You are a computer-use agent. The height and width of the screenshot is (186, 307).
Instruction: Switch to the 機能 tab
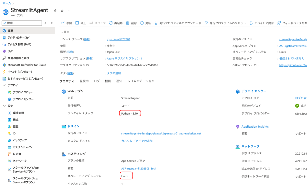click(108, 81)
